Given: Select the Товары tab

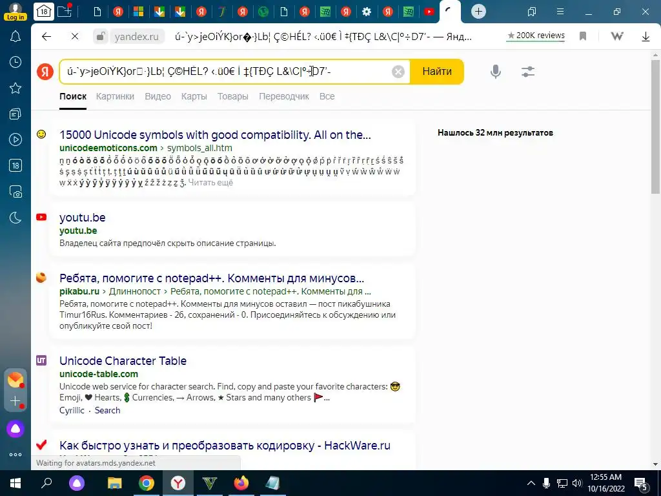Looking at the screenshot, I should 232,97.
